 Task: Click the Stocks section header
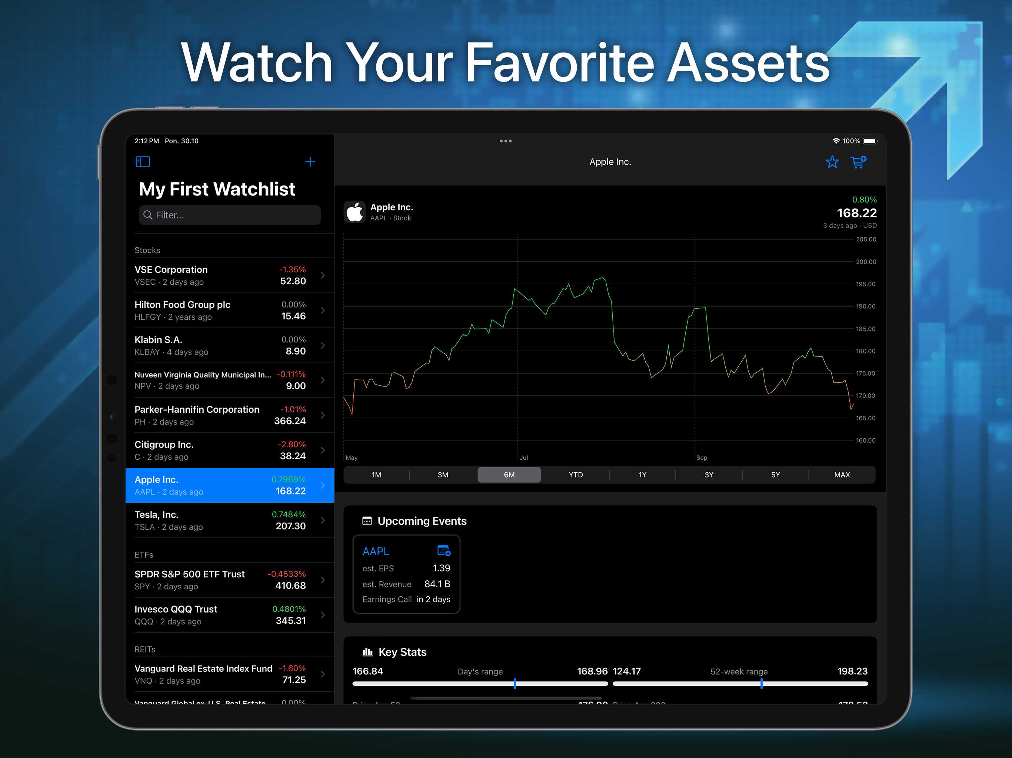147,250
